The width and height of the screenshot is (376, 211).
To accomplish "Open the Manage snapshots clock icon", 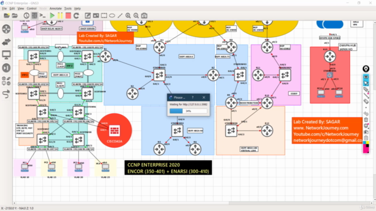I will coord(26,16).
